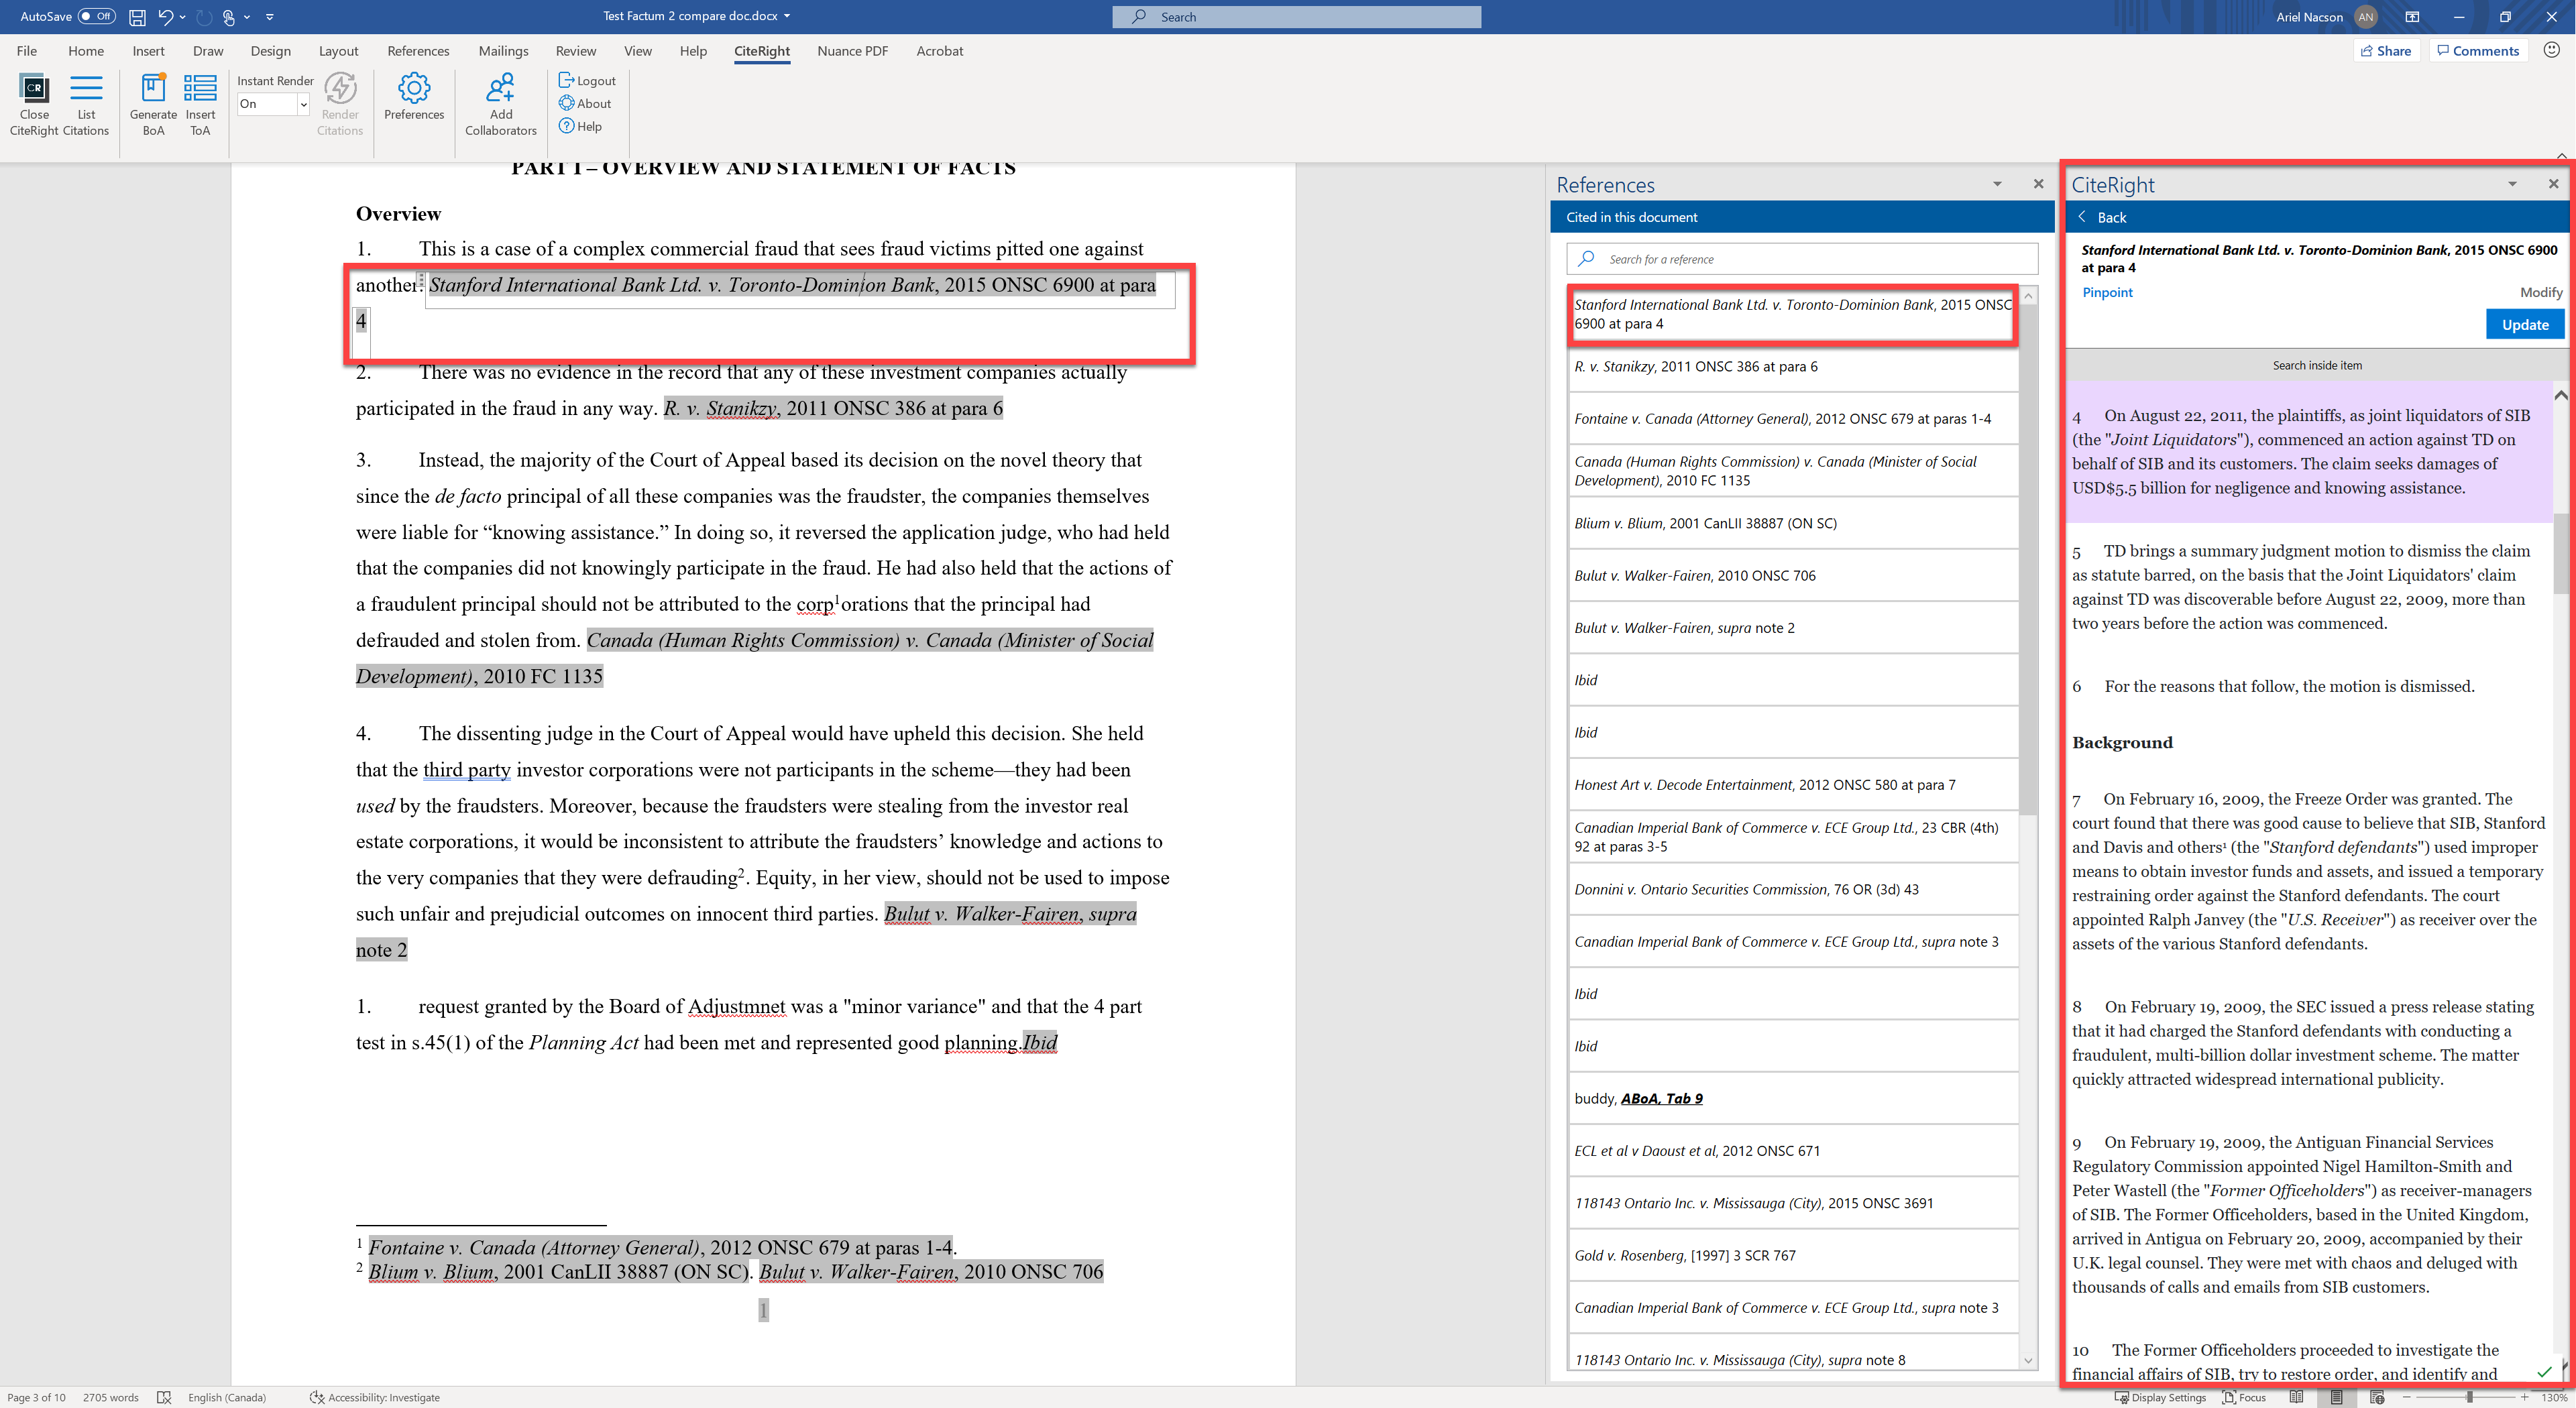Click Search inside item bar
Viewport: 2576px width, 1408px height.
2316,365
